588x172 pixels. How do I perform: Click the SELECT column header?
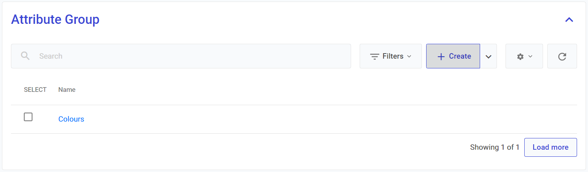[x=35, y=90]
